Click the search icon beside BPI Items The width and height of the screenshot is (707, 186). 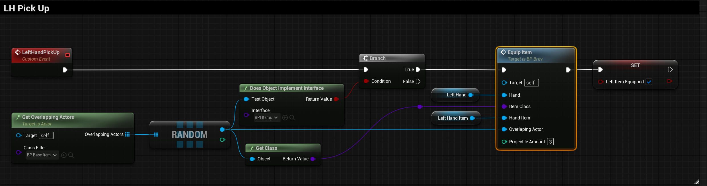pyautogui.click(x=292, y=117)
